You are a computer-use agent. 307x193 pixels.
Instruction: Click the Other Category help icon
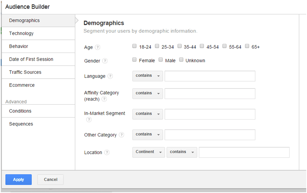pos(122,135)
